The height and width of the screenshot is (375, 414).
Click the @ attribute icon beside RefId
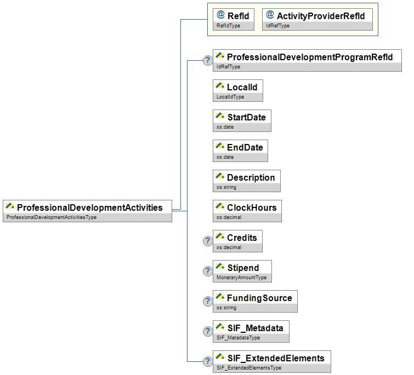coord(221,16)
